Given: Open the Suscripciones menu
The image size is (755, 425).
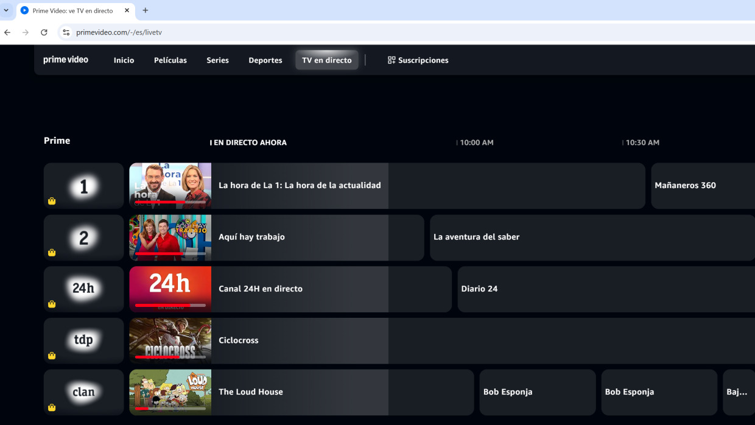Looking at the screenshot, I should tap(418, 60).
